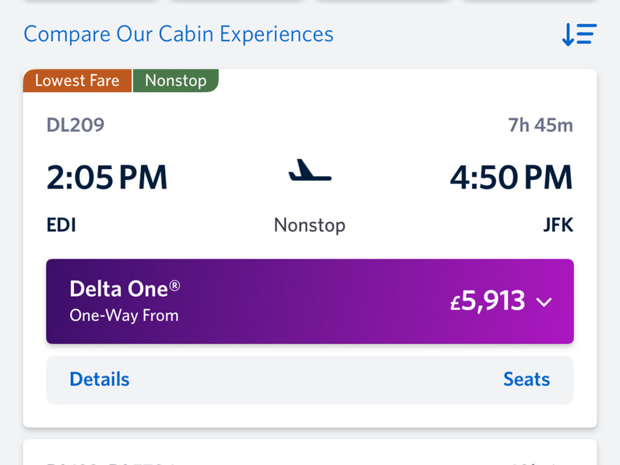This screenshot has width=620, height=465.
Task: Click the Nonstop label under the plane icon
Action: click(309, 225)
